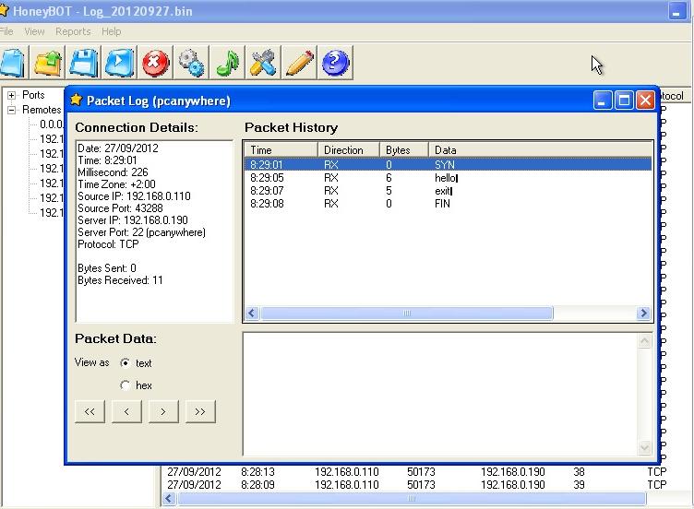Open the gears options icon
This screenshot has height=509, width=694.
(x=191, y=63)
